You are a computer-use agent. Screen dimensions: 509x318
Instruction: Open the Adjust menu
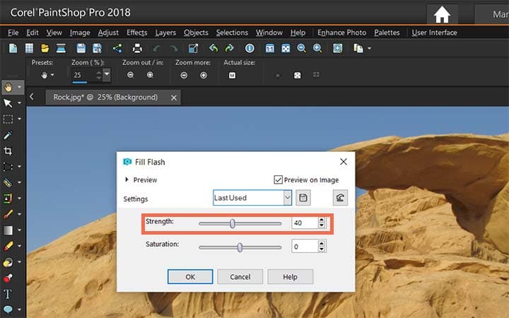(x=108, y=33)
